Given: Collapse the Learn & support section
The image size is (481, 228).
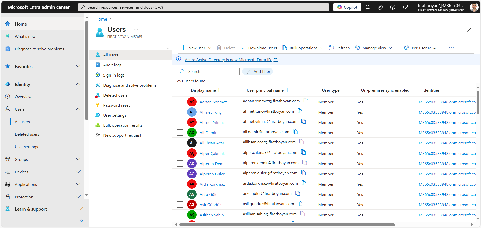Looking at the screenshot, I should [x=83, y=209].
